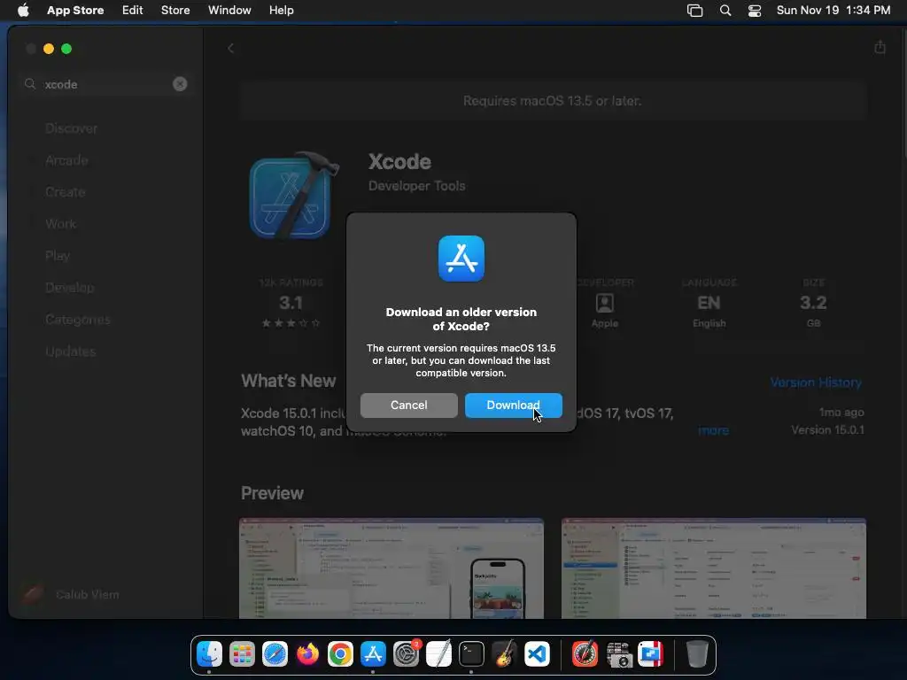Click the screen mirroring icon in menu bar
The height and width of the screenshot is (680, 907).
694,11
